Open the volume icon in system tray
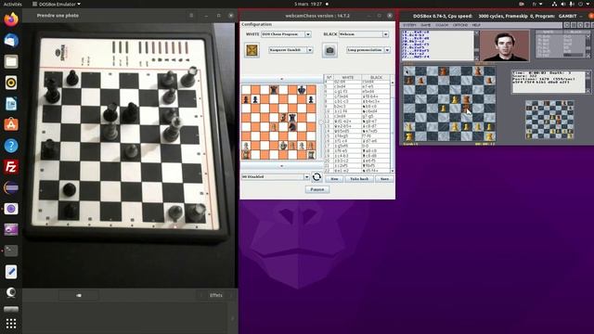This screenshot has width=594, height=334. (563, 4)
